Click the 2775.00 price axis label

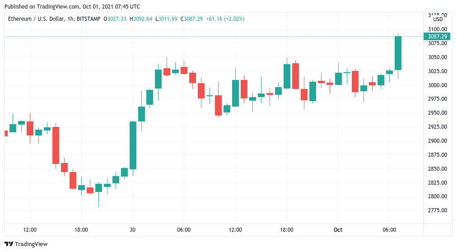pos(437,210)
